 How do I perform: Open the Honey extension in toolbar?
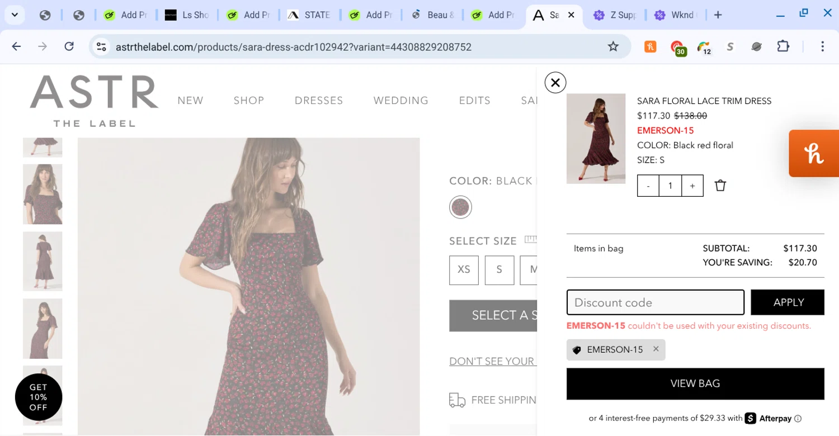(x=650, y=47)
